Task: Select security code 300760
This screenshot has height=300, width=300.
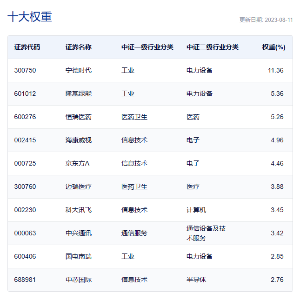Action: pos(25,187)
